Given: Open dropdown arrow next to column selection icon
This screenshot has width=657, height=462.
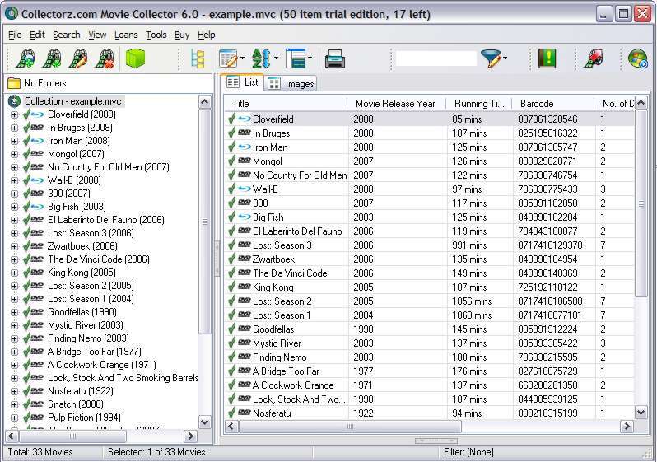Looking at the screenshot, I should [243, 58].
